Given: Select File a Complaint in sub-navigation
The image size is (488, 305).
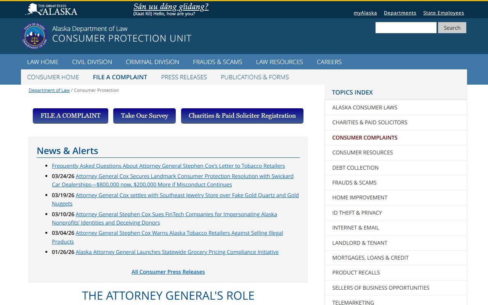Looking at the screenshot, I should point(120,77).
